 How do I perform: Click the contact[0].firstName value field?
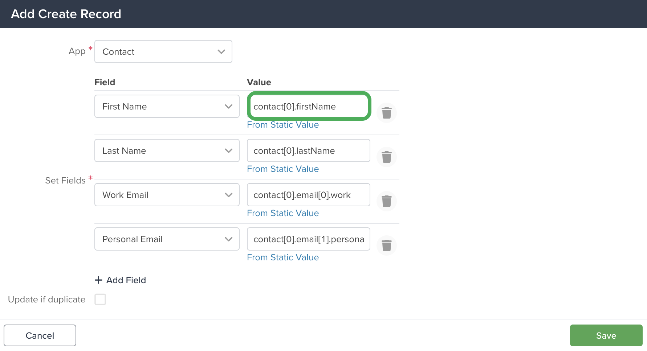(309, 106)
